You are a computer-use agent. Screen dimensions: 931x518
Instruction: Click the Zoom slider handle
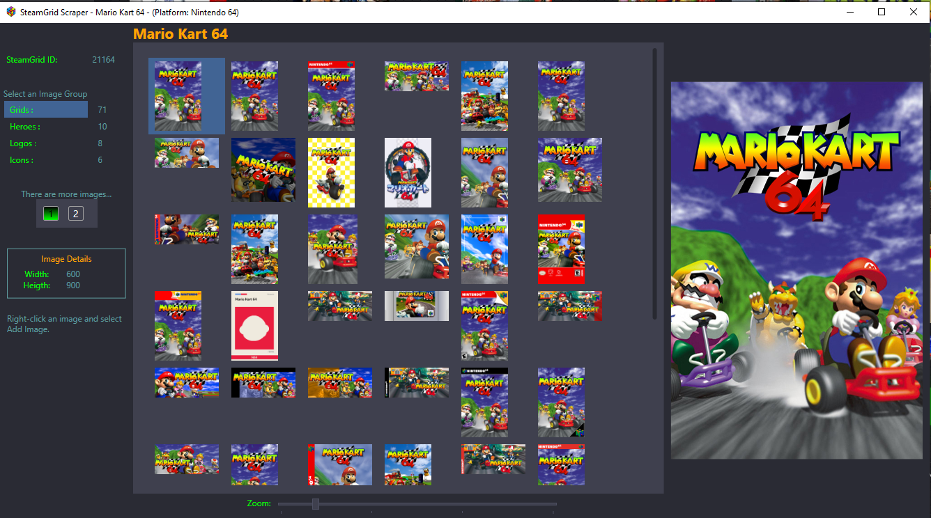tap(316, 503)
